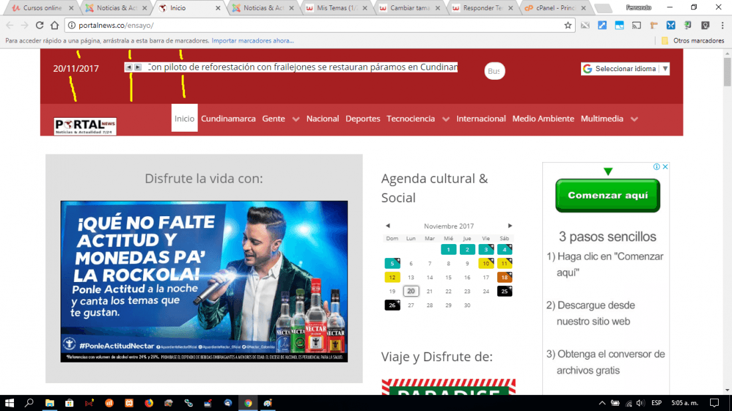732x411 pixels.
Task: Open the system volume icon
Action: click(640, 402)
